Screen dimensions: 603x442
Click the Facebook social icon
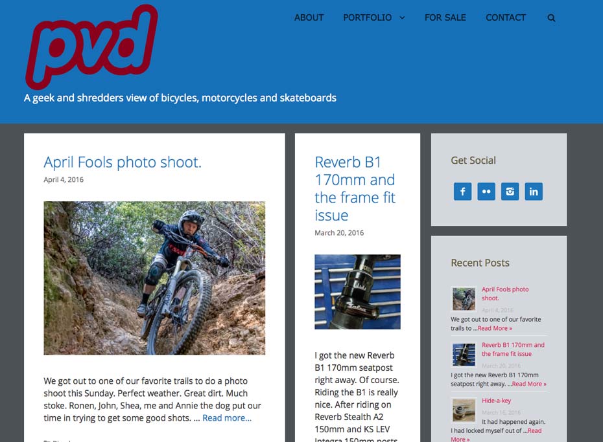pos(463,192)
